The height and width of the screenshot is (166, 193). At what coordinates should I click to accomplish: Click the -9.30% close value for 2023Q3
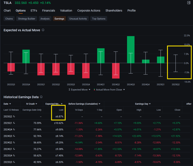point(177,162)
